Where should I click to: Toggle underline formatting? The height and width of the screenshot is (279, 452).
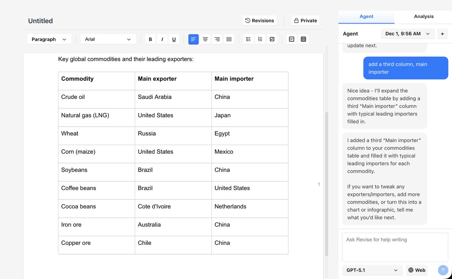174,39
